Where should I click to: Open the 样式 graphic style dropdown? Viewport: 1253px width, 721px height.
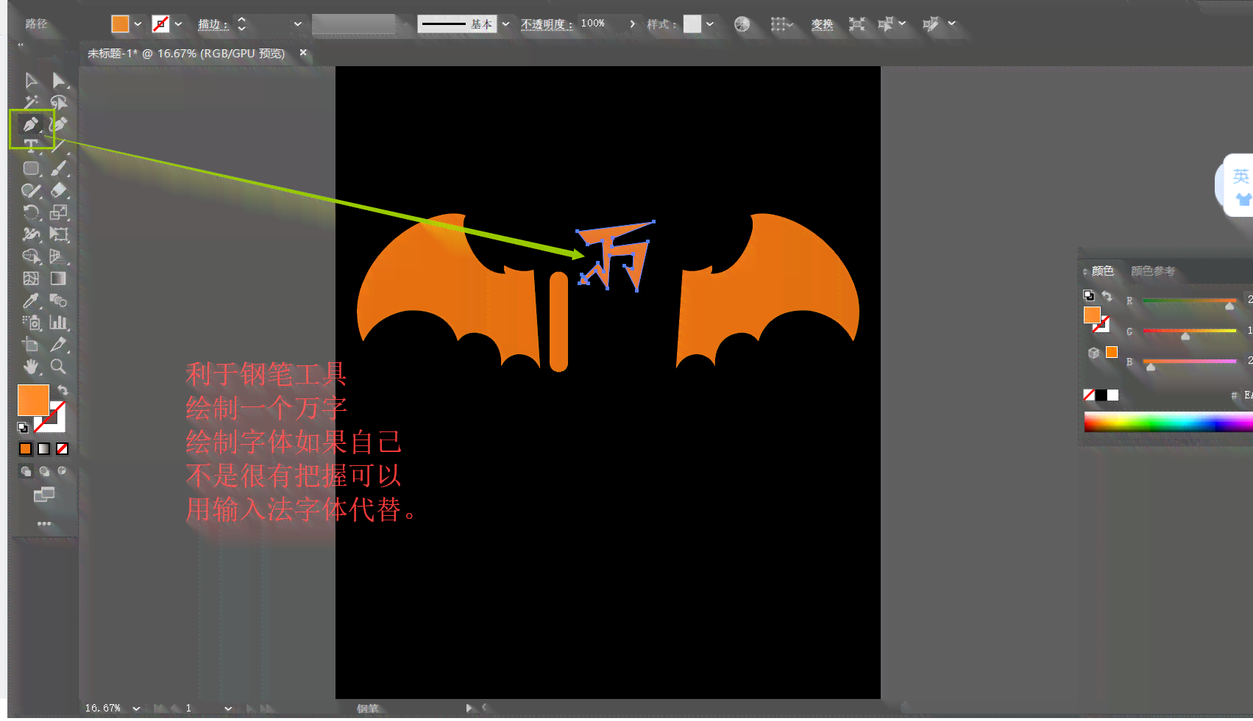(x=710, y=24)
